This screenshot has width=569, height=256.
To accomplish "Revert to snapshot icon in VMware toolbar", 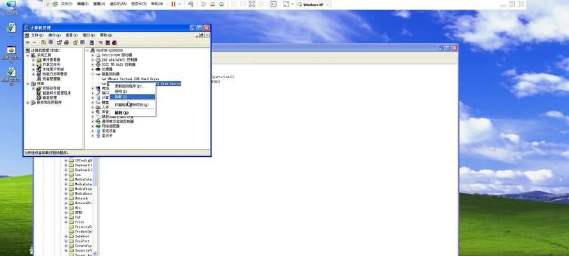I will (212, 4).
